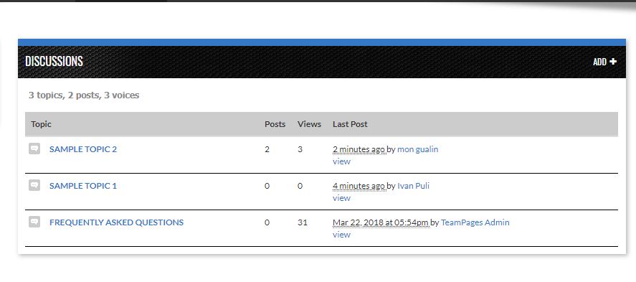
Task: Click the Last Post column header
Action: pyautogui.click(x=350, y=124)
